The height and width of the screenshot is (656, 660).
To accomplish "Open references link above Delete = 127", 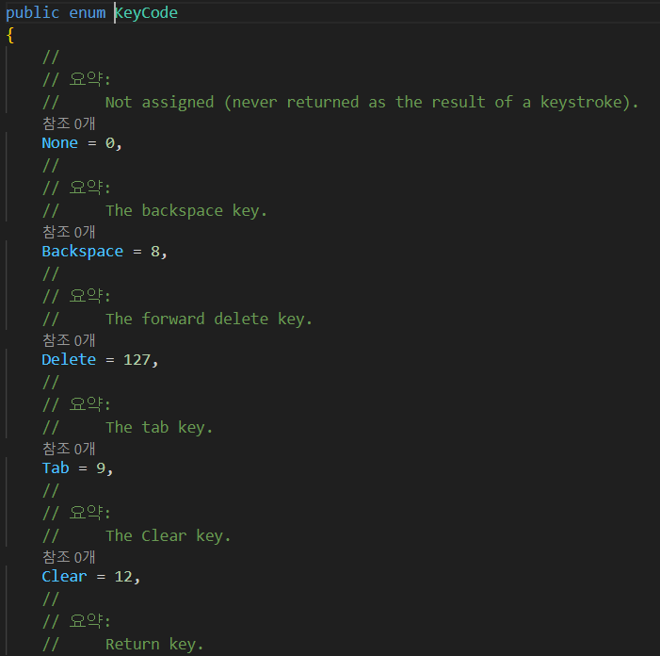I will pyautogui.click(x=69, y=340).
